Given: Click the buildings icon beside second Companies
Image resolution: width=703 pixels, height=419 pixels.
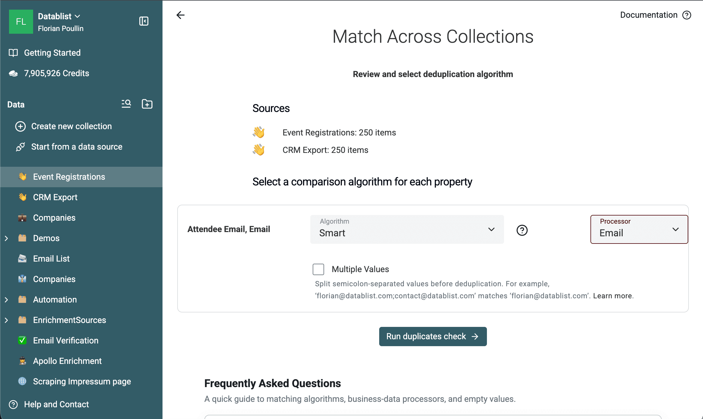Looking at the screenshot, I should point(22,279).
